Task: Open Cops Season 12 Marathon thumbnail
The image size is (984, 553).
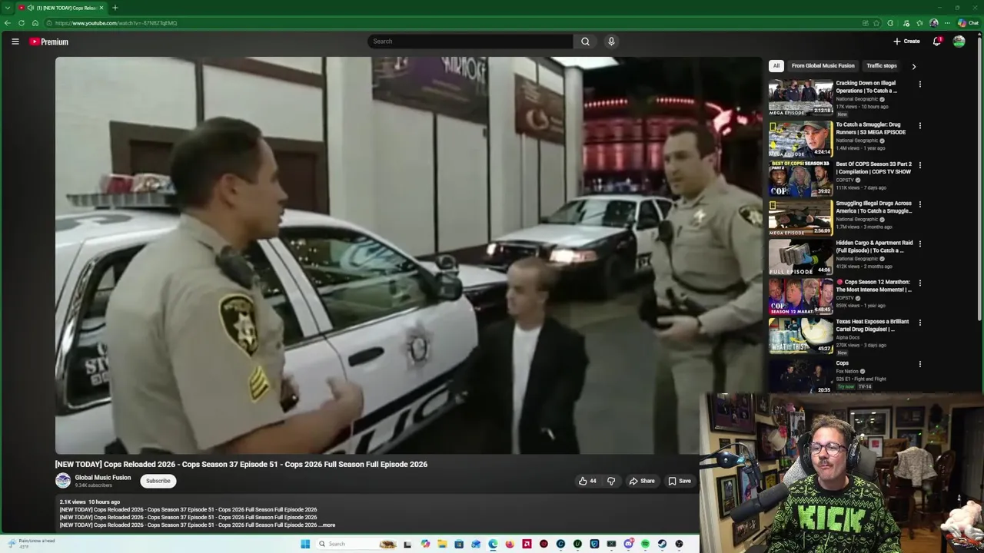Action: click(x=800, y=296)
